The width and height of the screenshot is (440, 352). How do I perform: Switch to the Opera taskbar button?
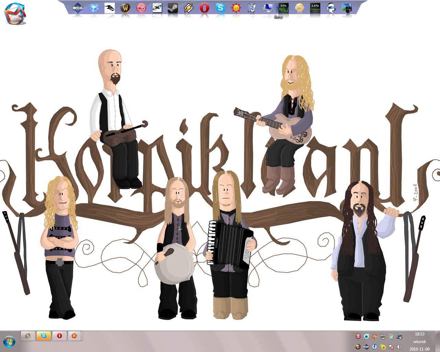click(59, 336)
